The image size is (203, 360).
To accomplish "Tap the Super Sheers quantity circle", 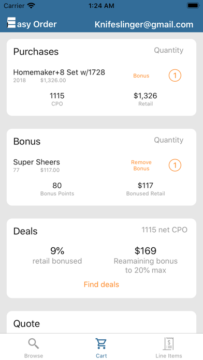I will [175, 166].
